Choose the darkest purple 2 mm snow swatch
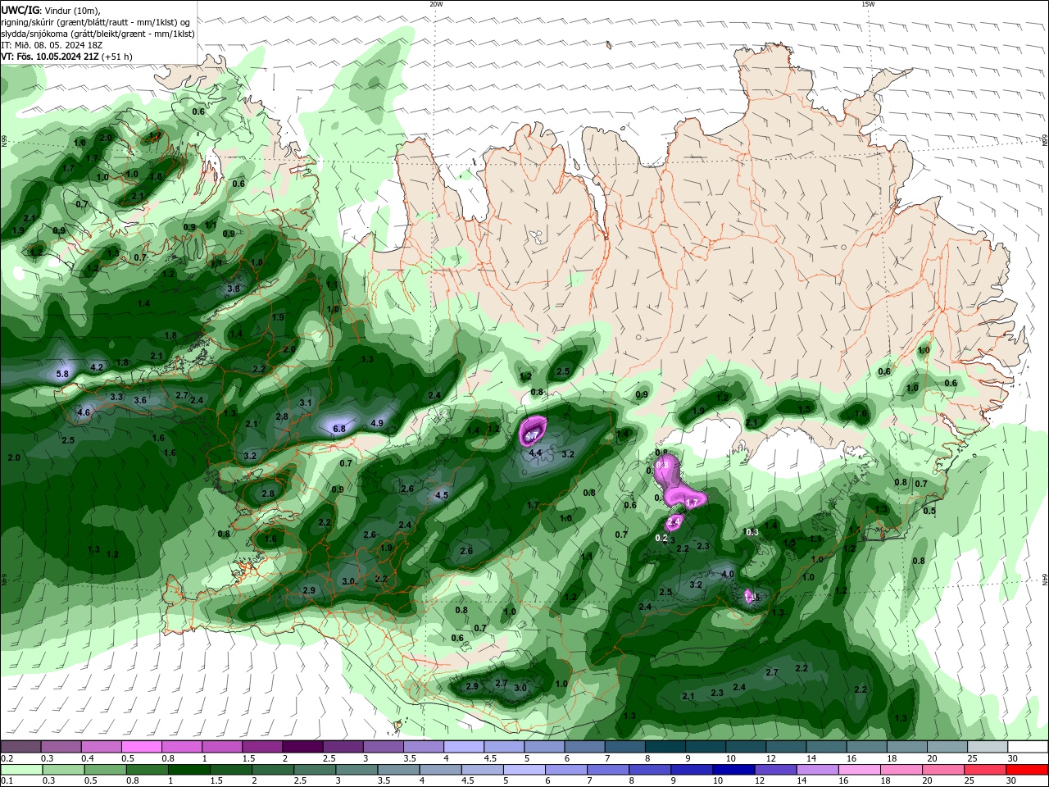Screen dimensions: 1049x787 pos(302,747)
